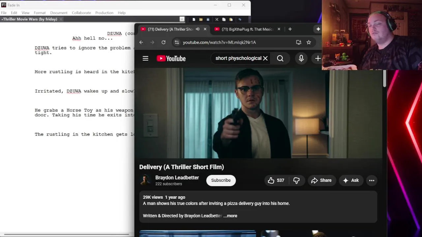This screenshot has height=237, width=422.
Task: Click the browser forward arrow
Action: coord(152,42)
